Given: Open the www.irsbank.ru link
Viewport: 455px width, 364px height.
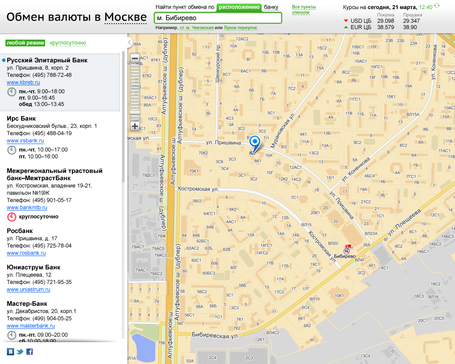Looking at the screenshot, I should coord(25,141).
